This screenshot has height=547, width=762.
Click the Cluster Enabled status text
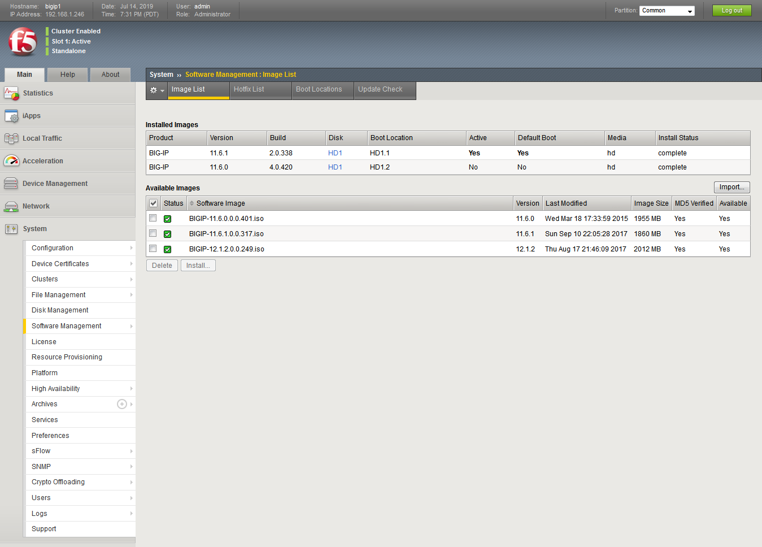coord(76,31)
